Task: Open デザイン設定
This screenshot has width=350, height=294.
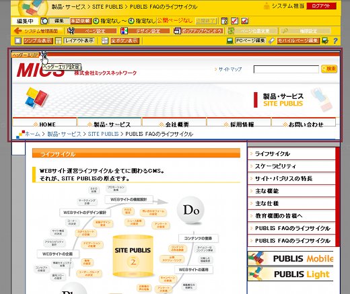Action: click(x=149, y=31)
